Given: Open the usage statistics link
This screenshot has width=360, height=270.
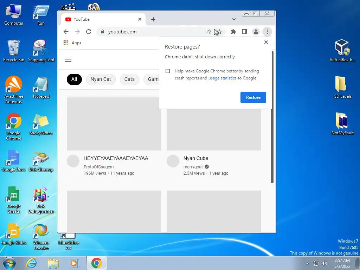Looking at the screenshot, I should [222, 78].
